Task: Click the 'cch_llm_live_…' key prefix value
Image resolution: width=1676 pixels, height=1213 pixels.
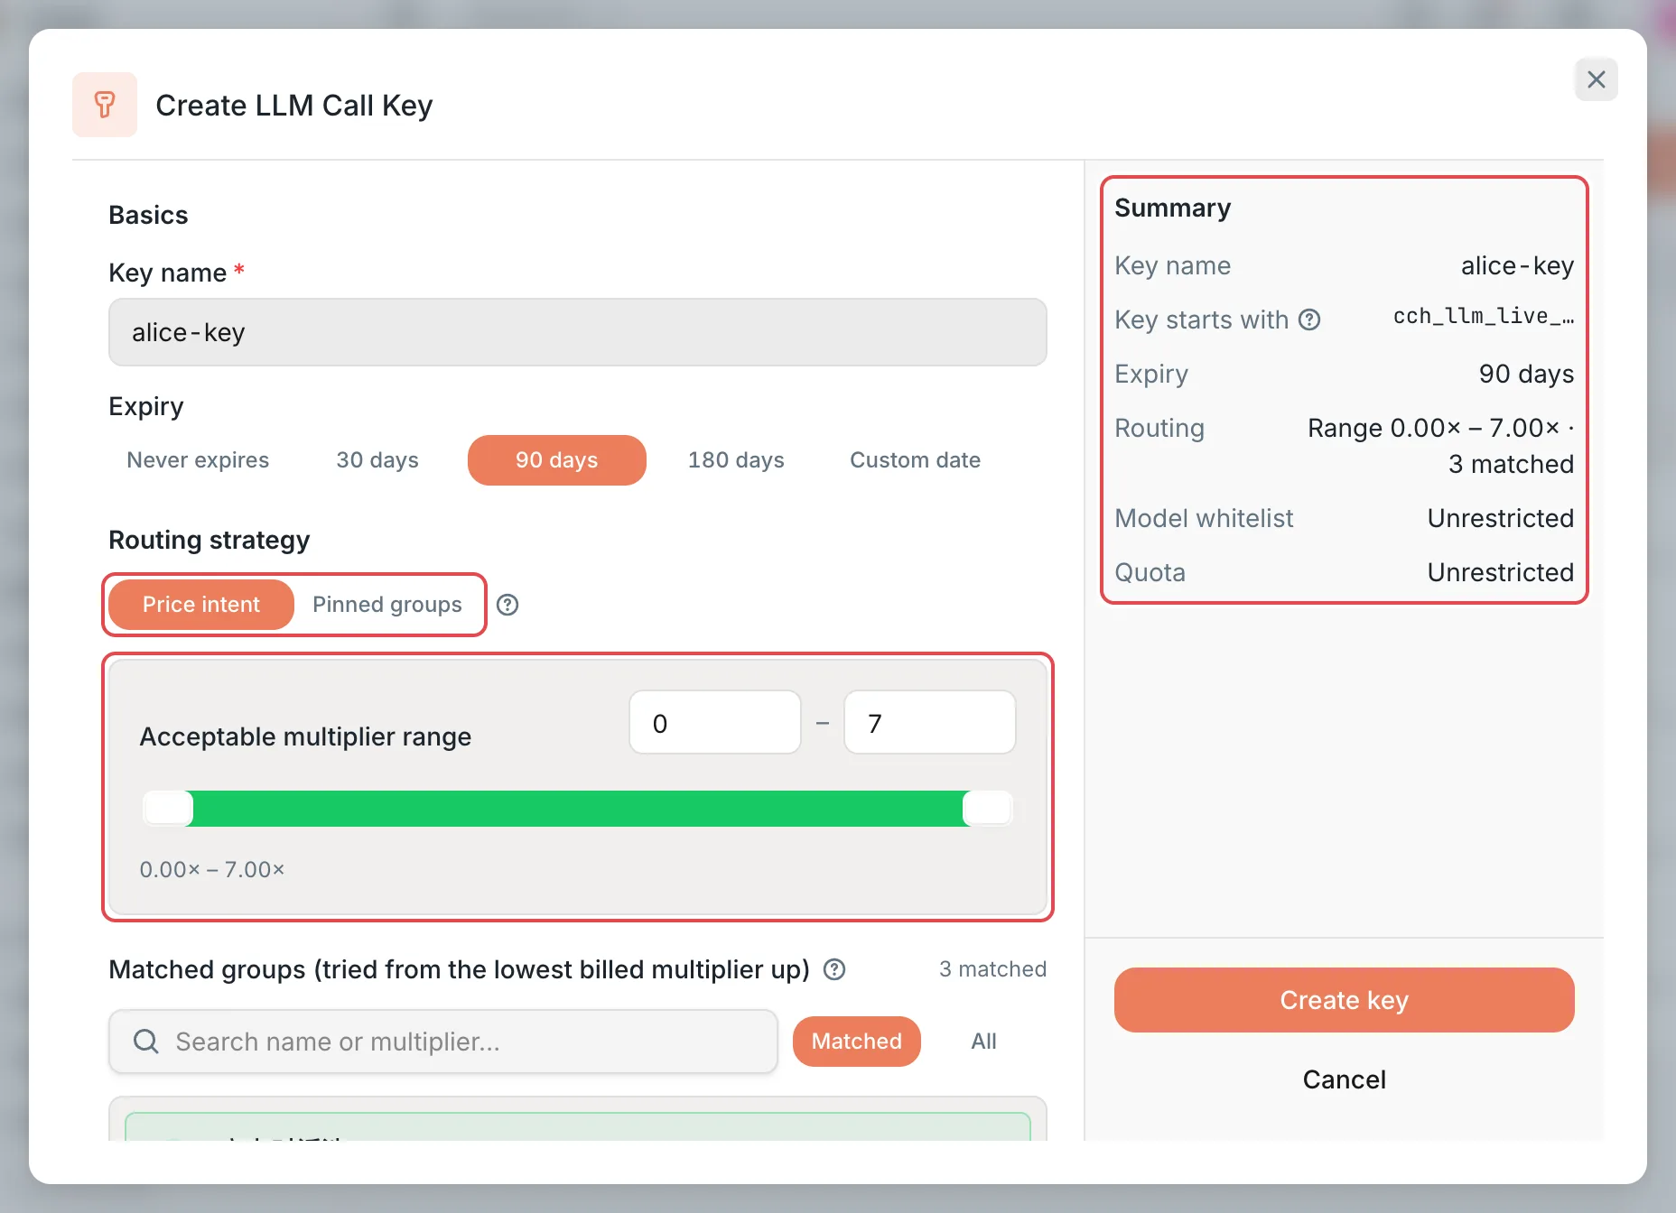Action: 1484,317
